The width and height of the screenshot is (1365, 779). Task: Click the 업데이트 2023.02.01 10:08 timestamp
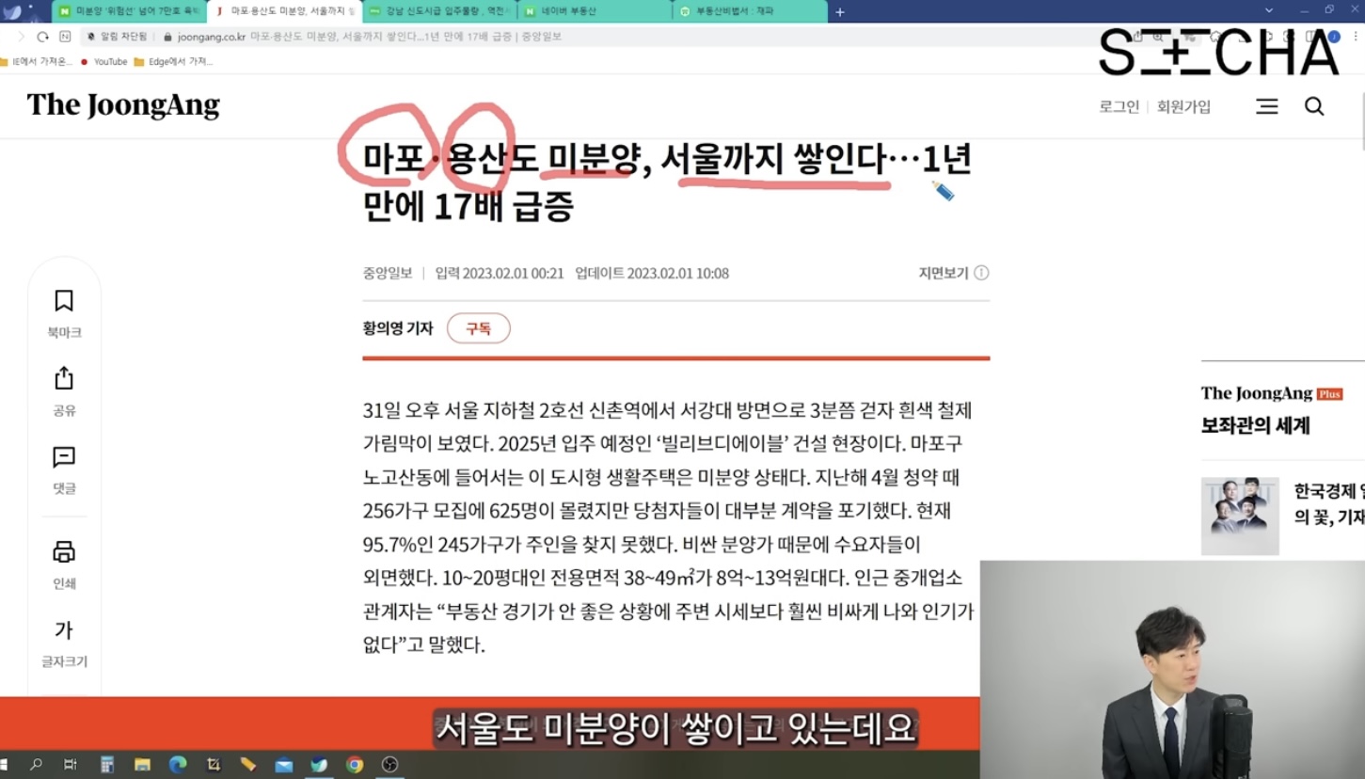652,273
